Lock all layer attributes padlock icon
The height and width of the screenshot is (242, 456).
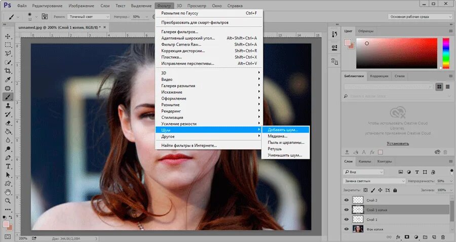click(395, 190)
